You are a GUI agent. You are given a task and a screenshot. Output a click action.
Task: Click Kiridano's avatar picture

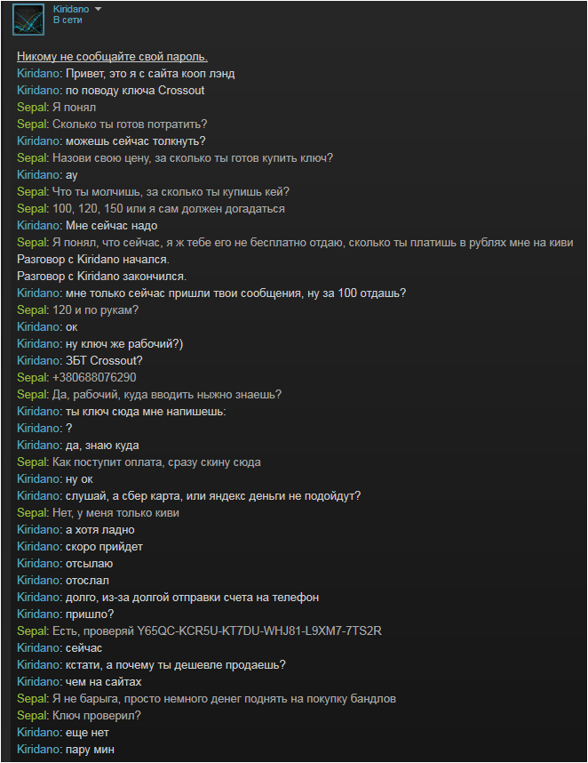click(x=28, y=20)
